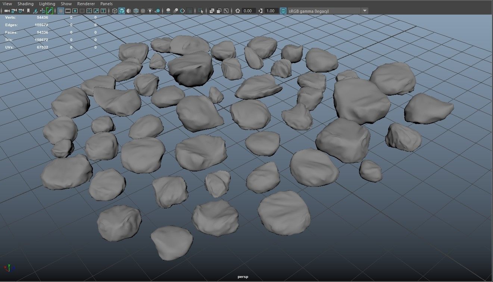Toggle the Resolution Gate display
Screen dimensions: 493x282
click(x=75, y=11)
